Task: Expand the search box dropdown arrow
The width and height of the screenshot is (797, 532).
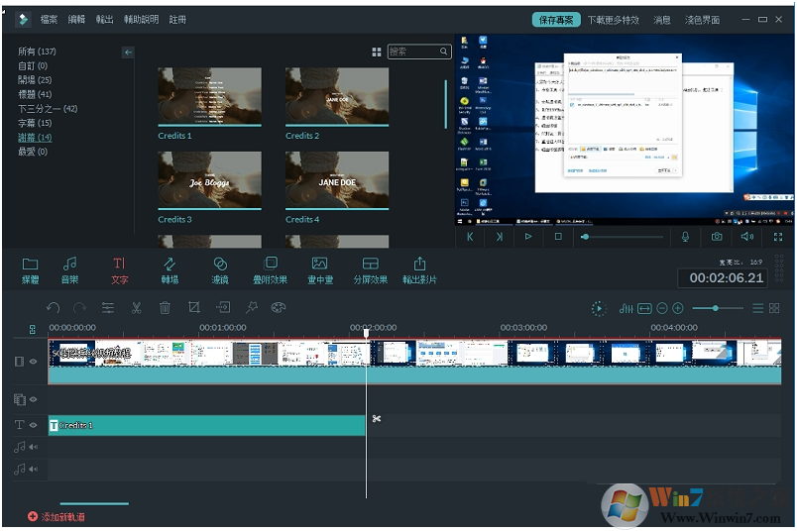Action: pyautogui.click(x=445, y=52)
